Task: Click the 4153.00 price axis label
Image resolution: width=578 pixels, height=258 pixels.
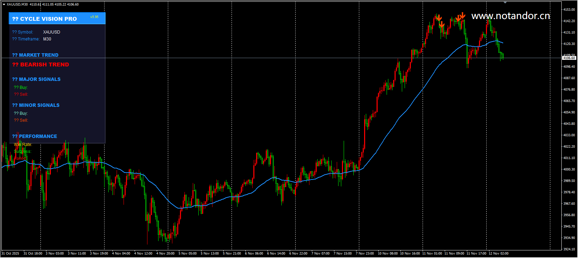Action: tap(569, 10)
